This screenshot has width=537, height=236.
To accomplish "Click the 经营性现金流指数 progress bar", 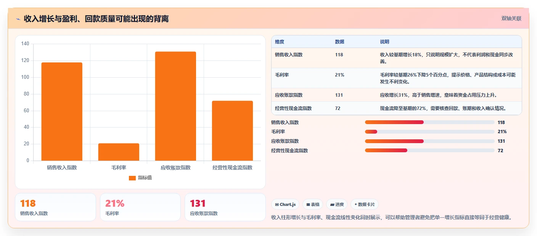I will coord(429,150).
